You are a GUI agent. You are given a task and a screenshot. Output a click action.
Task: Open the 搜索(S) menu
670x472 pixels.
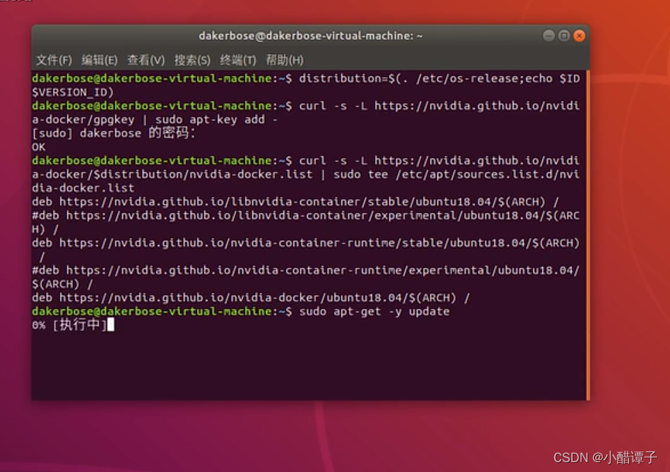coord(193,60)
